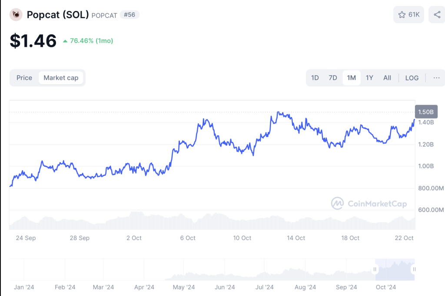Viewport: 445px width, 296px height.
Task: Click the 800.00M y-axis label
Action: [x=431, y=188]
